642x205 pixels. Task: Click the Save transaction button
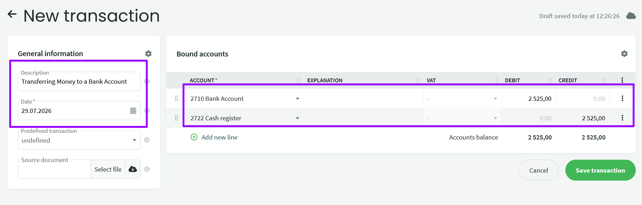600,170
